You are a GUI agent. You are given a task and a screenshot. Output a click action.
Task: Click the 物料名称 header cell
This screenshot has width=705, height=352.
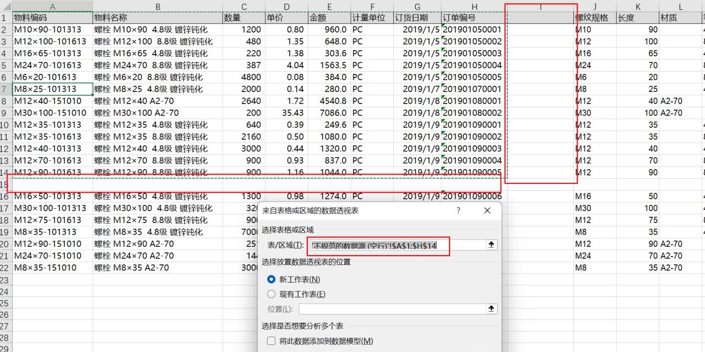pos(158,18)
